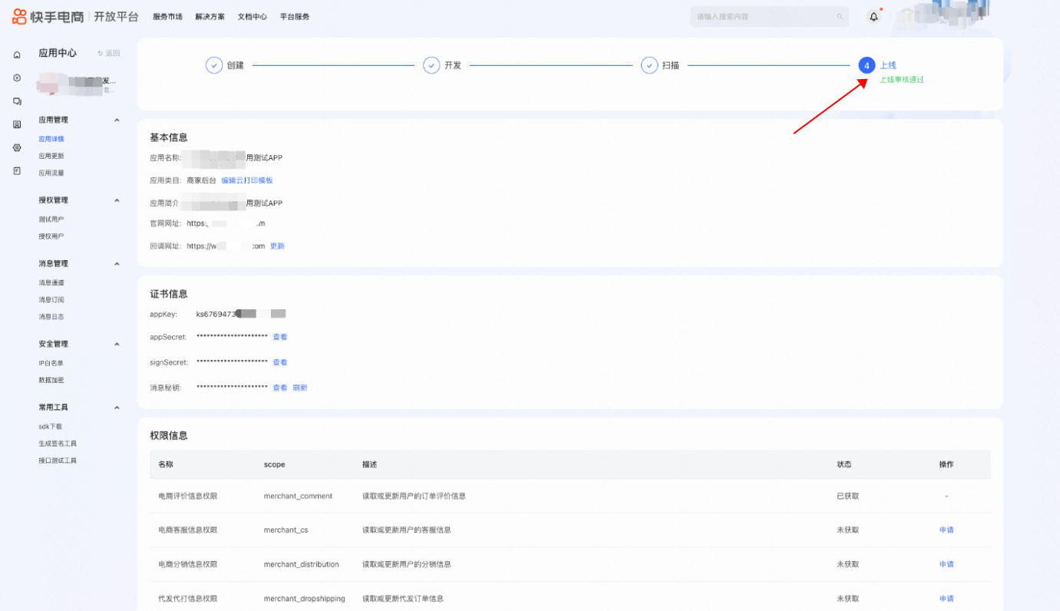The height and width of the screenshot is (611, 1060).
Task: Click 申请 for merchant_distribution permission
Action: pyautogui.click(x=946, y=565)
